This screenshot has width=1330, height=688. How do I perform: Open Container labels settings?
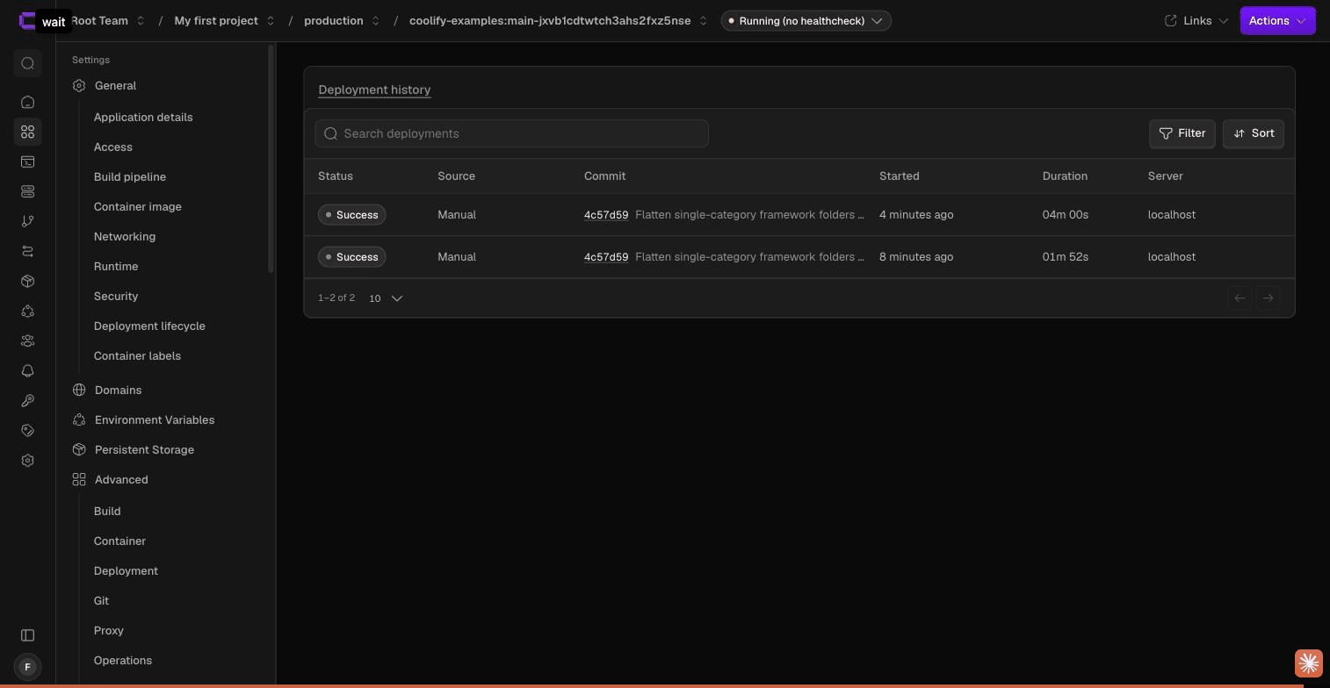coord(137,355)
